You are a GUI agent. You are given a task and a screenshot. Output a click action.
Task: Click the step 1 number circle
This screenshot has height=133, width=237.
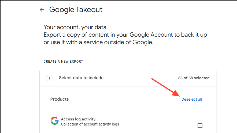point(49,78)
